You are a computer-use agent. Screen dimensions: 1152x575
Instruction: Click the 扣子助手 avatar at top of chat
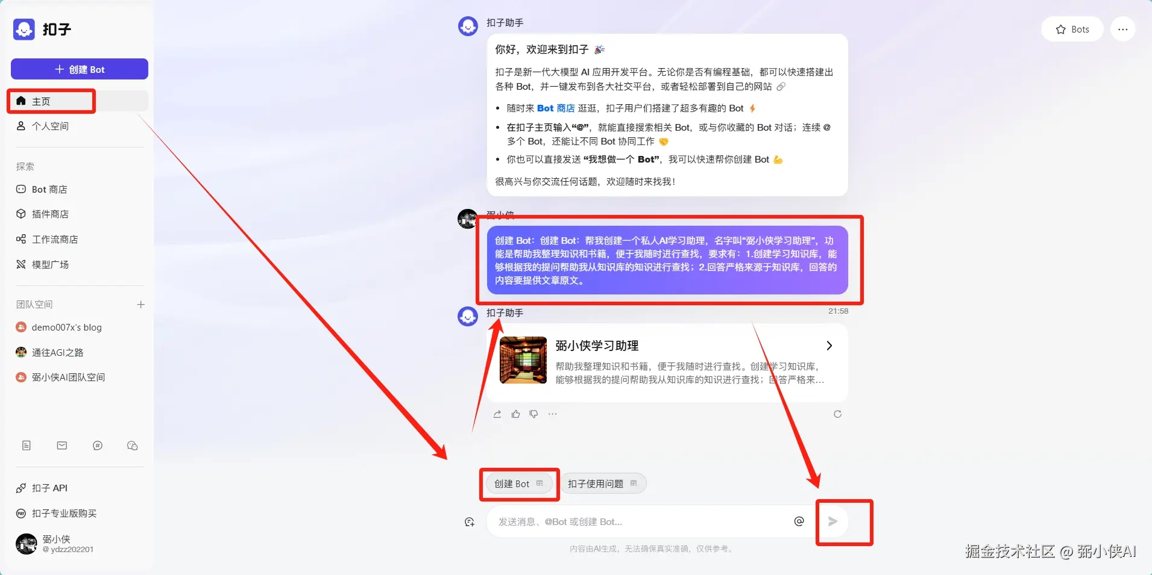(x=468, y=26)
